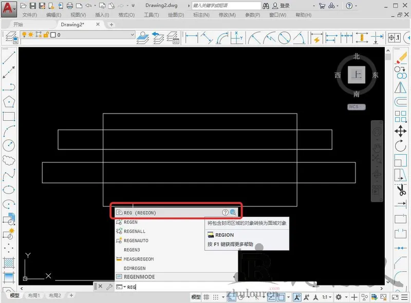Select the Polygon draw tool
The height and width of the screenshot is (303, 411).
tap(9, 102)
